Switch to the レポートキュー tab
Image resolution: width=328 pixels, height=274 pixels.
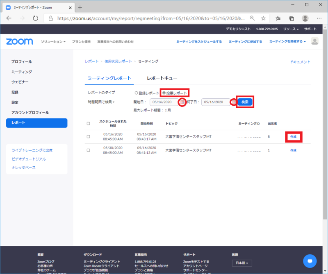[162, 78]
